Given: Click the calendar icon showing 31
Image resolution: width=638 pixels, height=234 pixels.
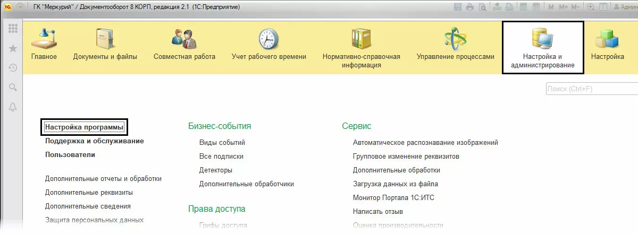Looking at the screenshot, I should [x=535, y=7].
